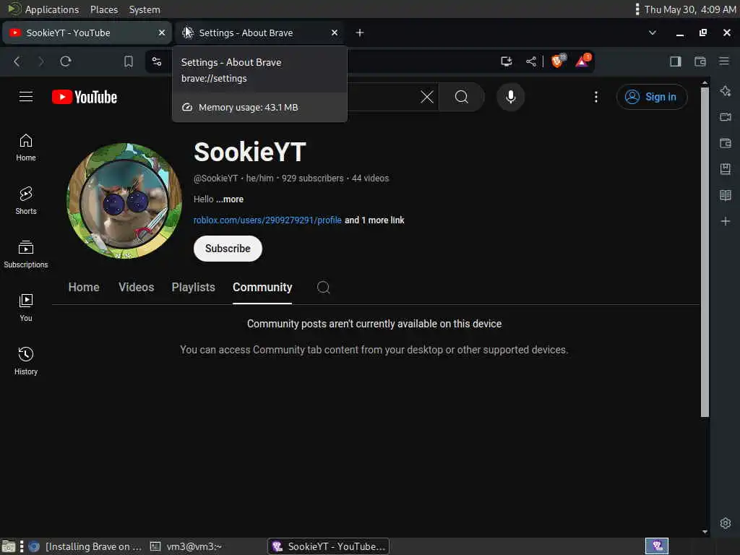Click the share icon in the address bar

point(531,61)
